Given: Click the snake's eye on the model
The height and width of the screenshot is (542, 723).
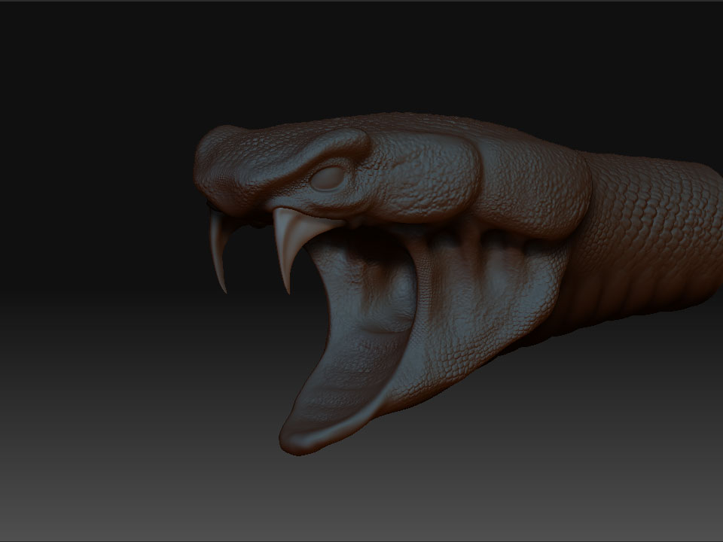Looking at the screenshot, I should [330, 178].
